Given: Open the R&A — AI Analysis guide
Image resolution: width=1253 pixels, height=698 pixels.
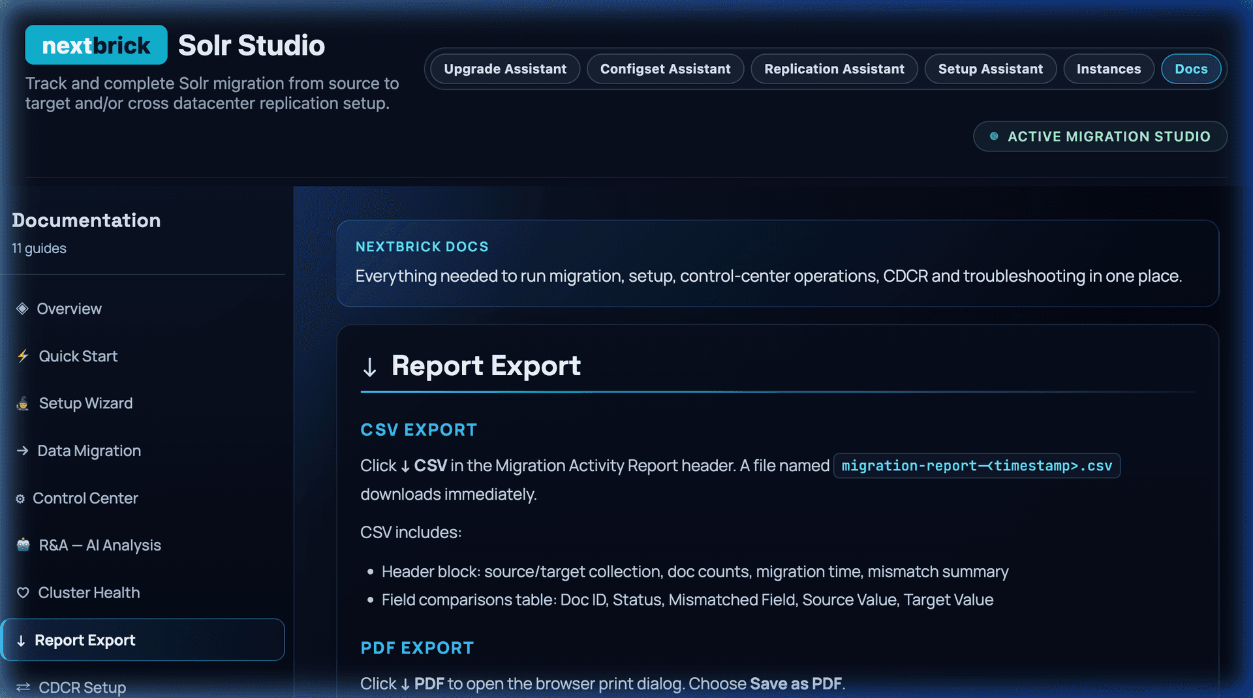Looking at the screenshot, I should click(142, 545).
